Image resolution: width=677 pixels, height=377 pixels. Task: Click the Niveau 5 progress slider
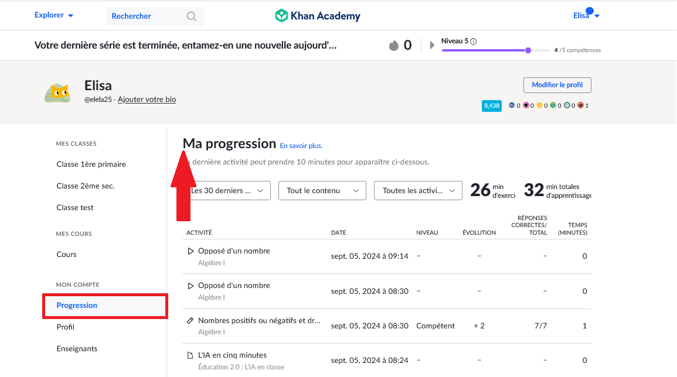click(496, 50)
